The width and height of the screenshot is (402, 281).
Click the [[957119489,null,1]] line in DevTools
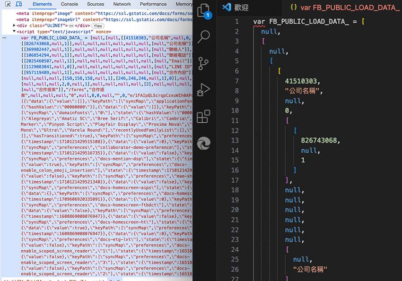(107, 72)
